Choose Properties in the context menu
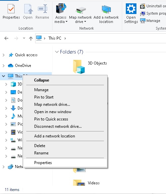Screen dimensions: 166x194 coord(65,163)
